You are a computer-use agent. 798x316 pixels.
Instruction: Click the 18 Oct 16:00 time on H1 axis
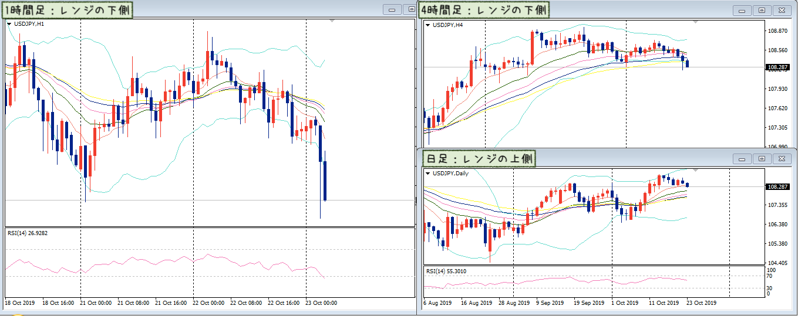[x=57, y=303]
